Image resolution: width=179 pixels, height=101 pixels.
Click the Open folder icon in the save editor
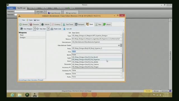pos(27,20)
